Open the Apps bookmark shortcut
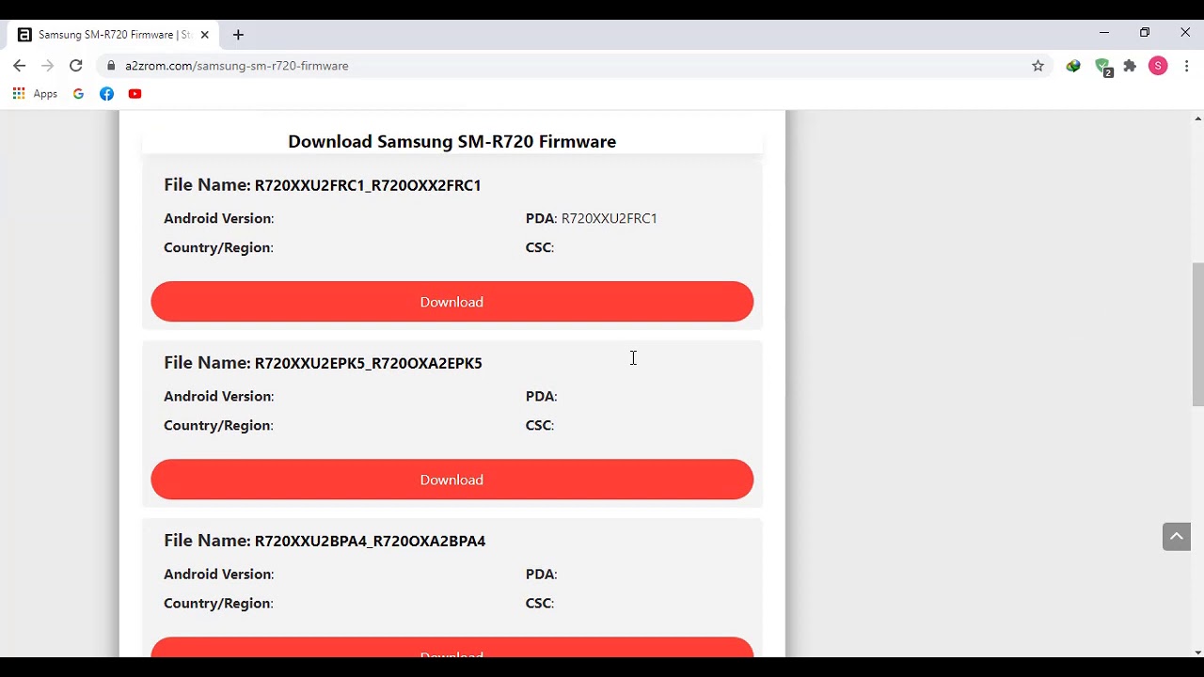This screenshot has width=1204, height=677. [x=35, y=94]
